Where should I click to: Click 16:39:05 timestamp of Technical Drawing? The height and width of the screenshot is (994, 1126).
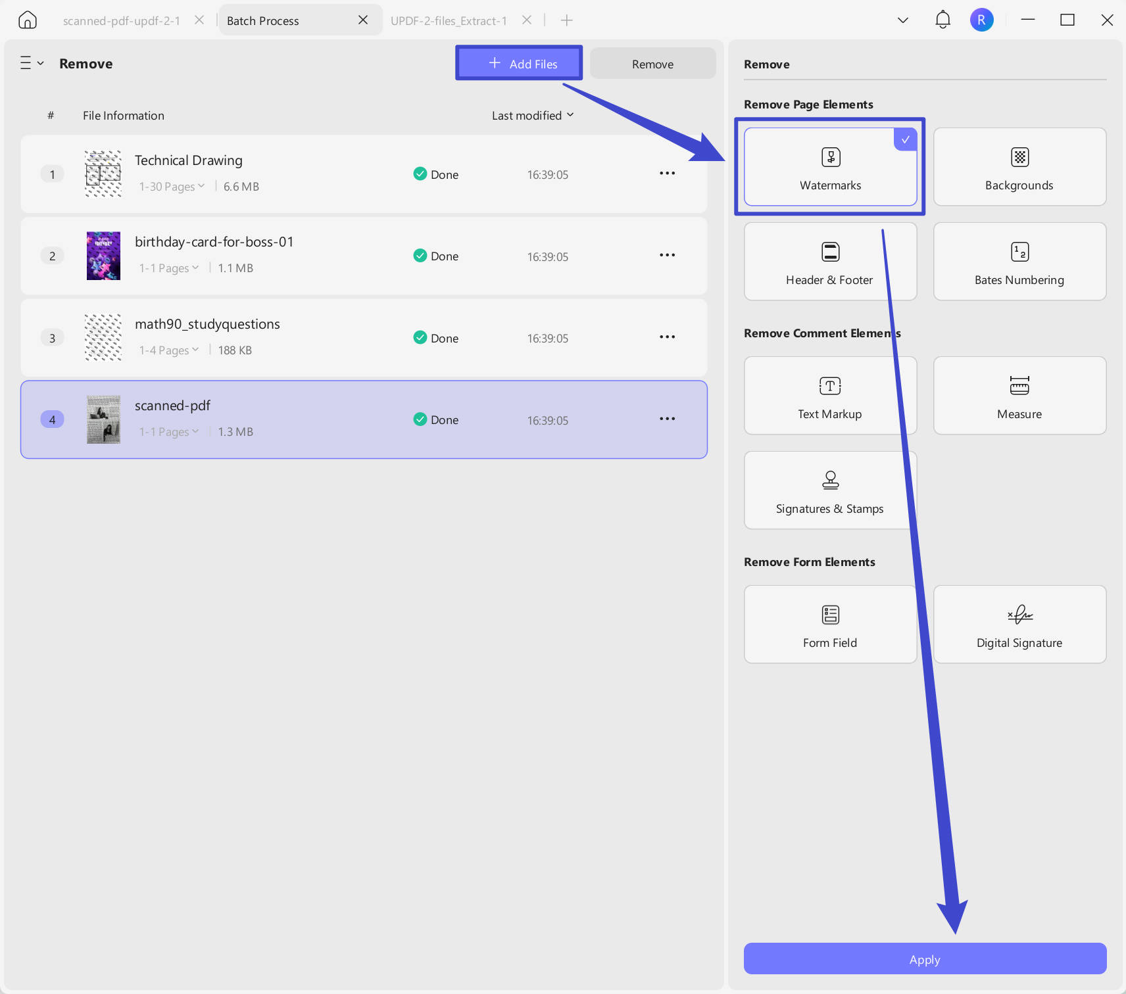547,175
